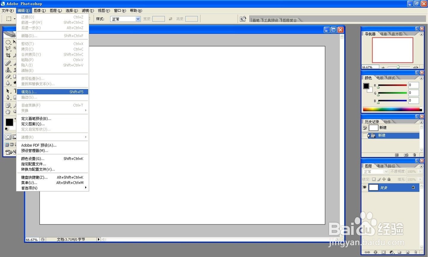
Task: Switch to the 通道 channels tab
Action: [380, 166]
